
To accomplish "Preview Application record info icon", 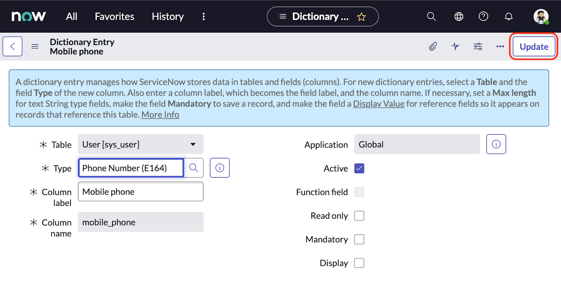I will pyautogui.click(x=496, y=144).
